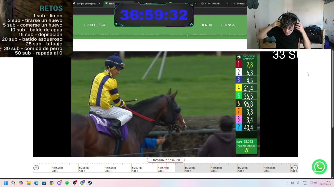Open the TIENDA menu item
Screen dimensions: 334x187
(206, 25)
